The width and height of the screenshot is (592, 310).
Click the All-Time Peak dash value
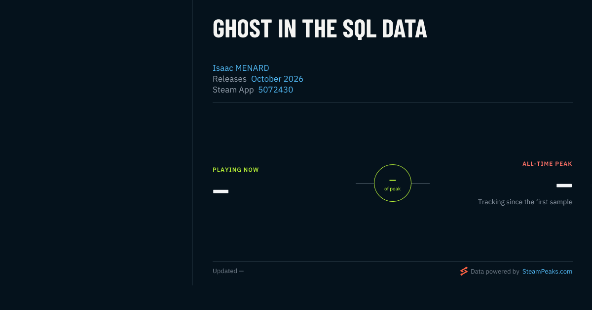[x=564, y=186]
